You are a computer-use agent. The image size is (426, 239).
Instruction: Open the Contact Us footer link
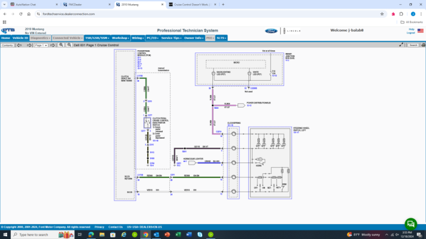point(115,227)
